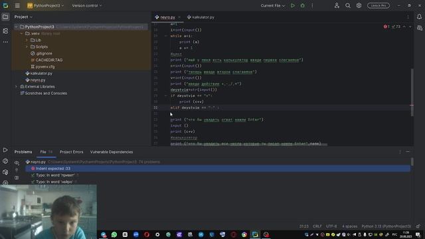Start debugging with the bug icon
Screen dimensions: 425x239
(303, 5)
